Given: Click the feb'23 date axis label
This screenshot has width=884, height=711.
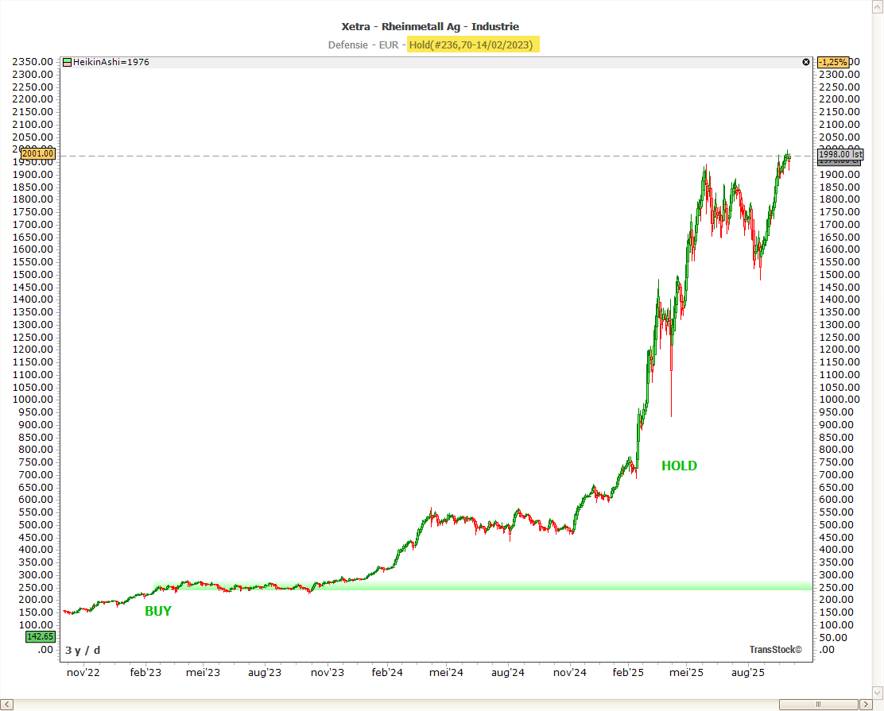Looking at the screenshot, I should point(145,673).
